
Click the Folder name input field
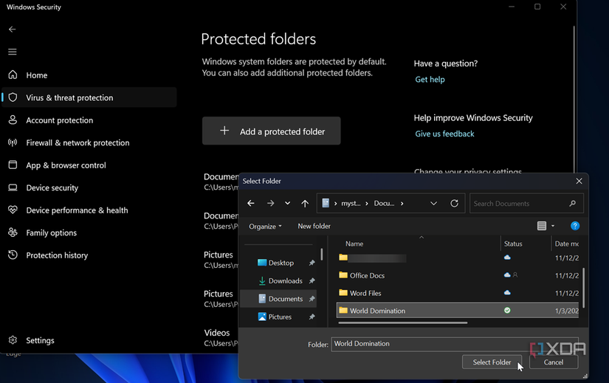(x=455, y=344)
